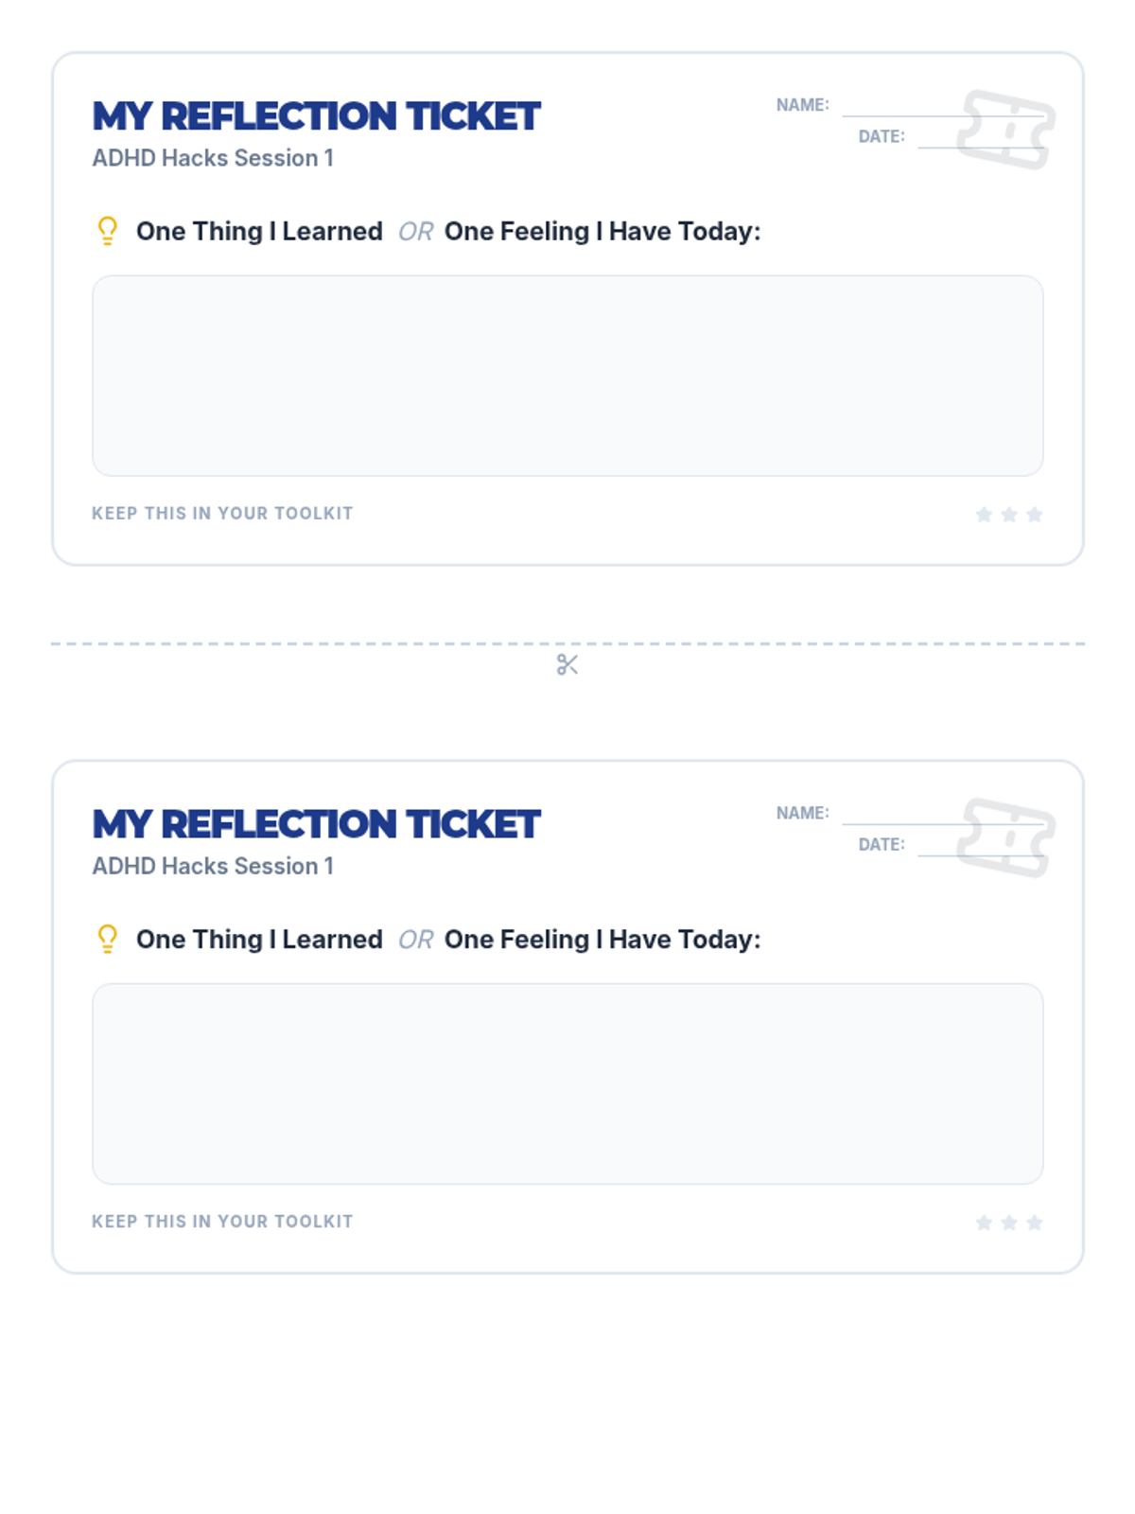Click "One Feeling I Have Today:" on the top ticket
The height and width of the screenshot is (1514, 1135).
pos(602,231)
